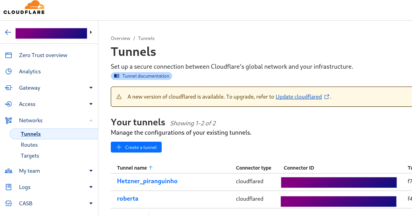Click the Gateway label in sidebar
Image resolution: width=412 pixels, height=215 pixels.
click(30, 88)
